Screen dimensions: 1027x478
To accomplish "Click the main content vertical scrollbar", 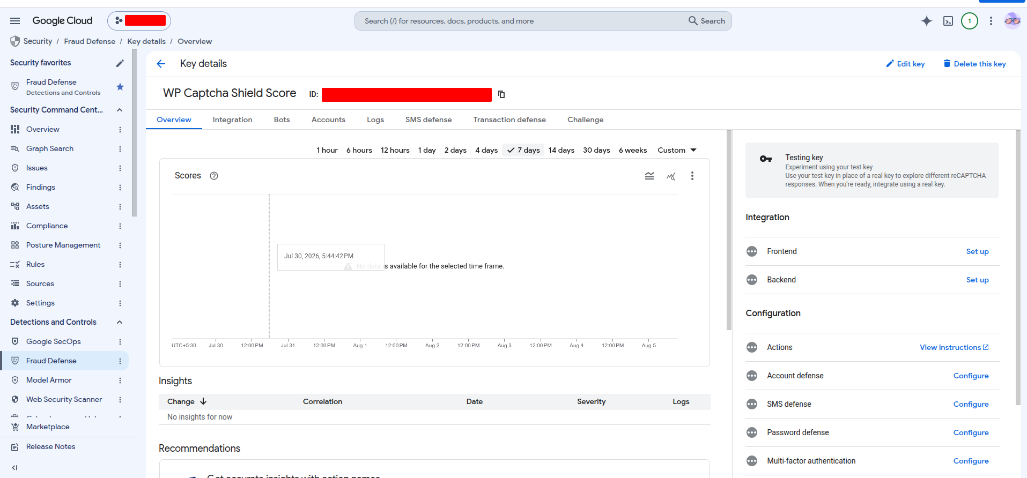I will (729, 230).
